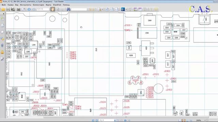Viewport: 218px width, 122px height.
Task: Click the email envelope toolbar icon
Action: 23,9
